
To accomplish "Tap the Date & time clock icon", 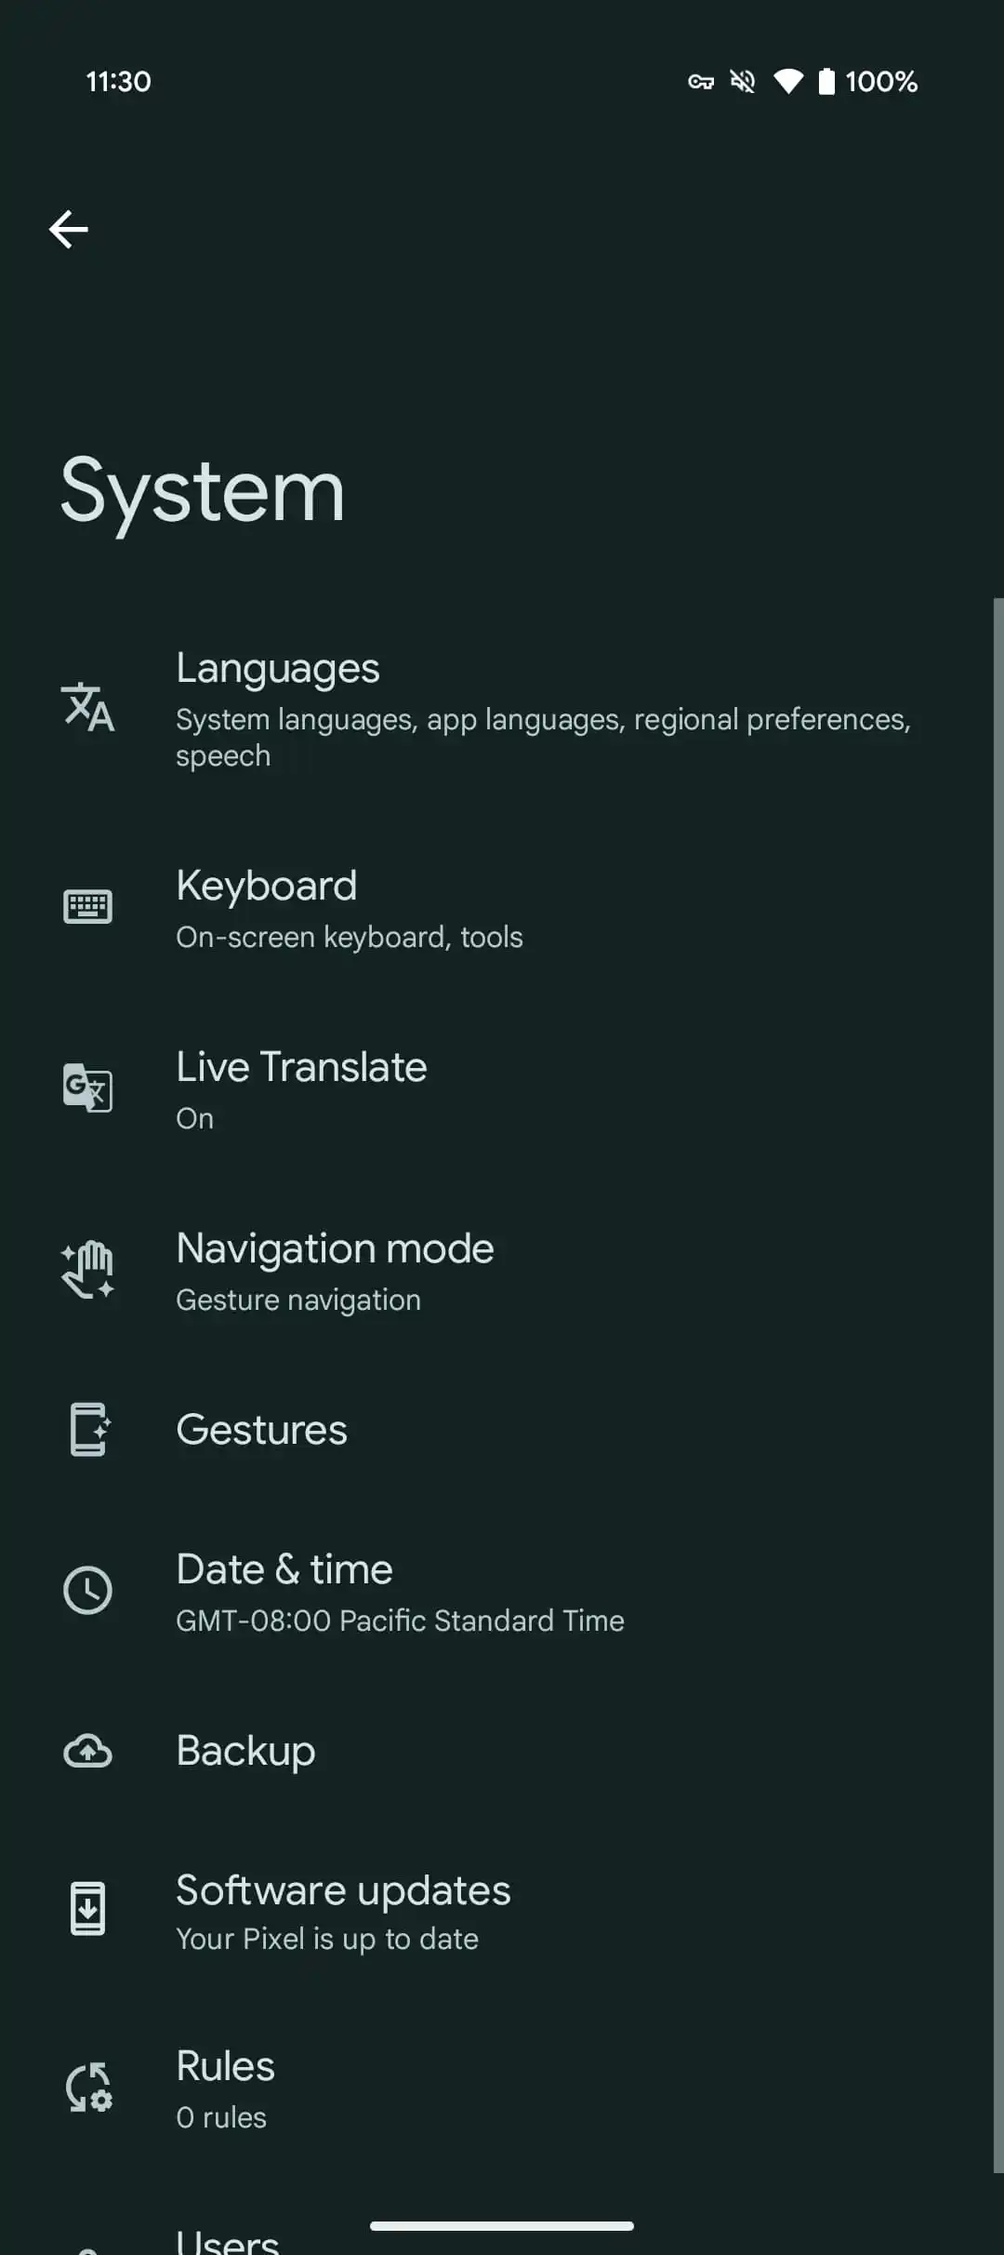I will click(x=87, y=1590).
